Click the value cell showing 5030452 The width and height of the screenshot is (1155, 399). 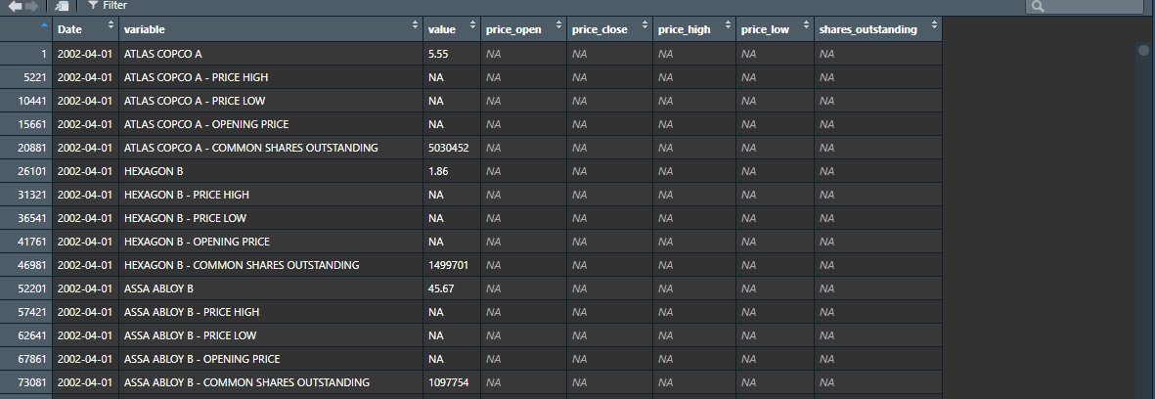pos(452,148)
